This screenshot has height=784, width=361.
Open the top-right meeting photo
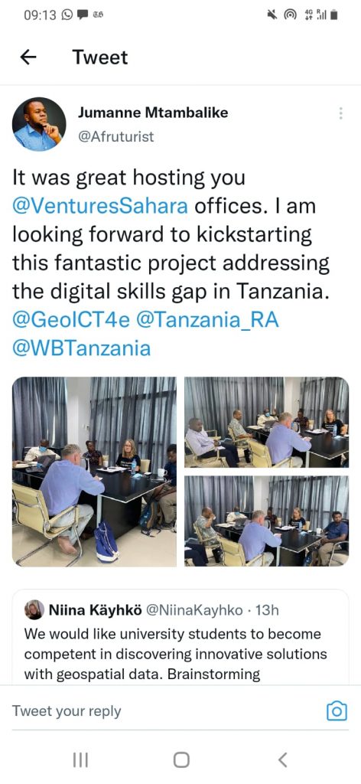pos(267,422)
